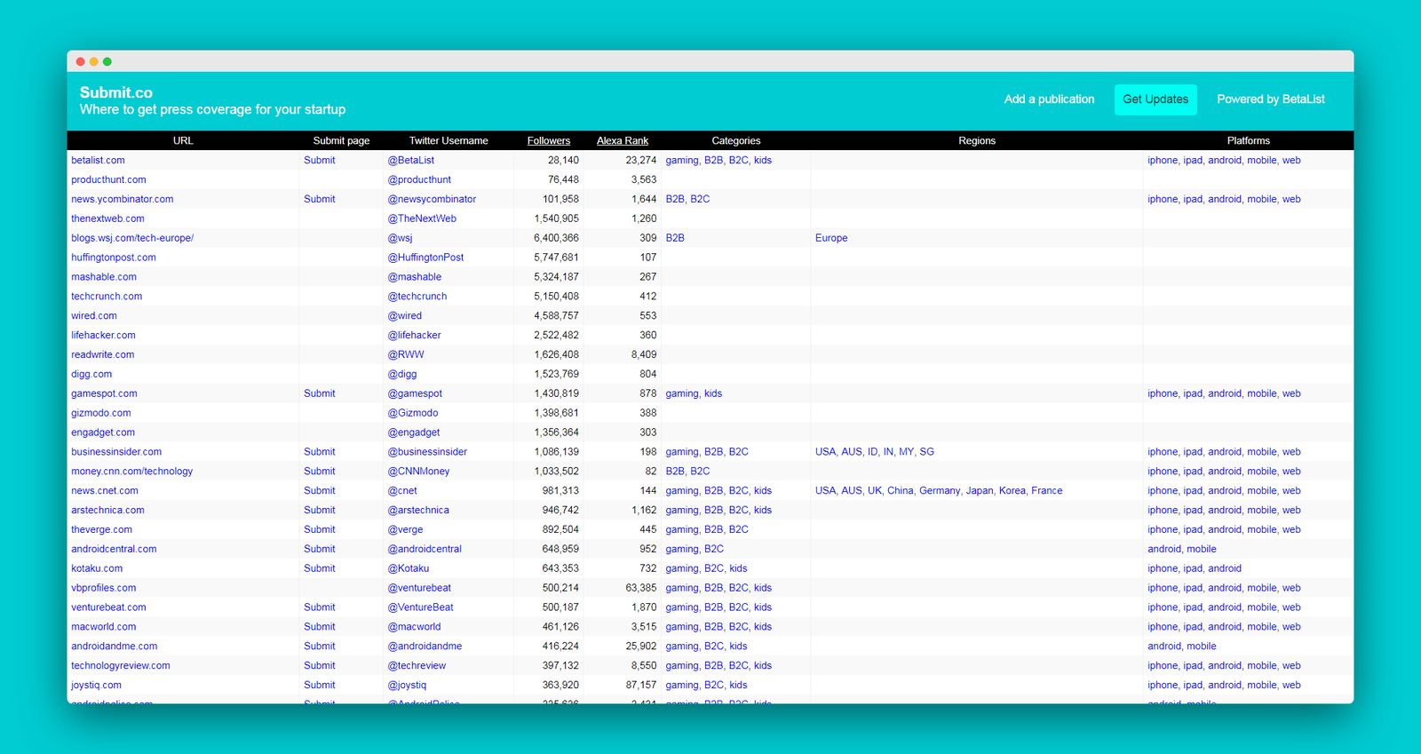Open gizmodo.com URL link
The height and width of the screenshot is (754, 1421).
click(x=101, y=414)
